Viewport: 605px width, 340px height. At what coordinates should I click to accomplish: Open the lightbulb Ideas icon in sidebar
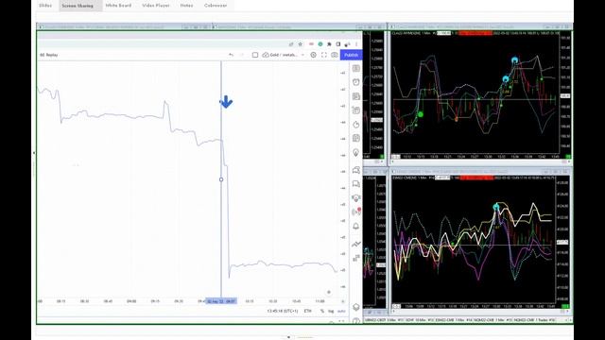[356, 153]
